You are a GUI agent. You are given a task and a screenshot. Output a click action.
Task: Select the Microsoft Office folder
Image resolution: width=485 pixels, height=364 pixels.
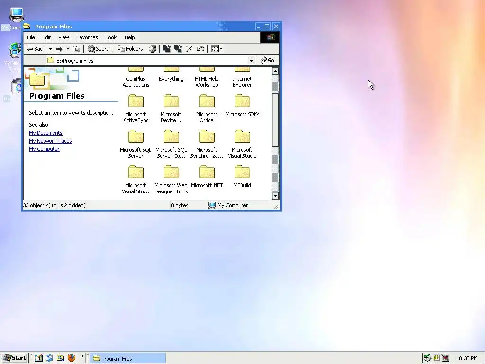[x=207, y=109]
